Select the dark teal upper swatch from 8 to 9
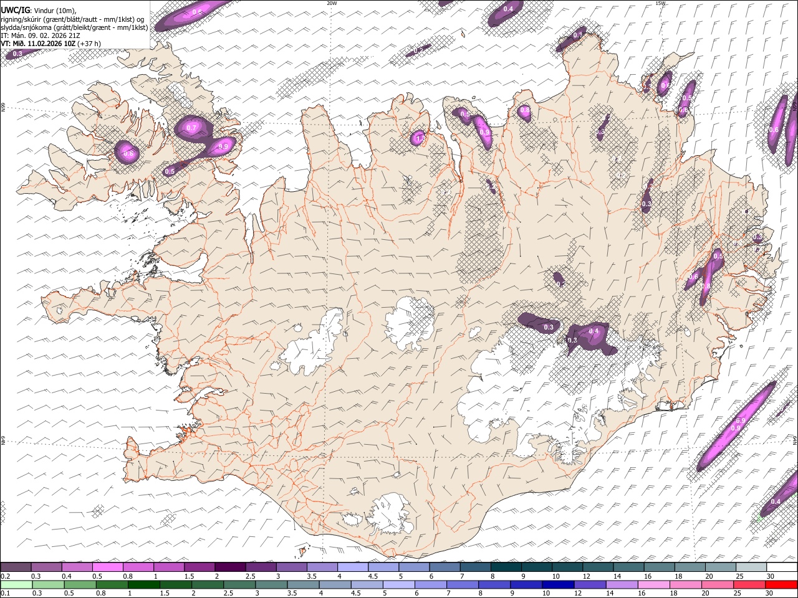 click(x=506, y=567)
